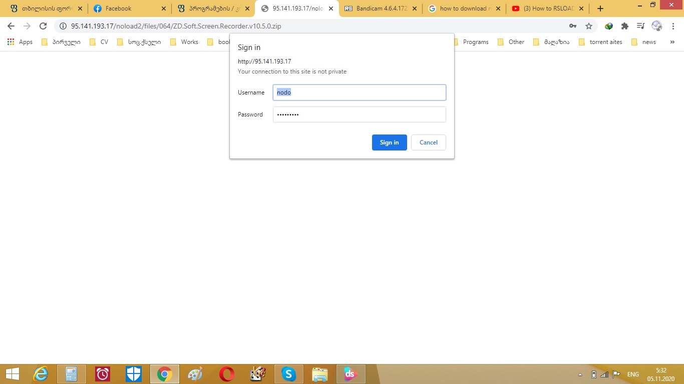Open the Works bookmarks folder
Image resolution: width=684 pixels, height=384 pixels.
coord(184,42)
